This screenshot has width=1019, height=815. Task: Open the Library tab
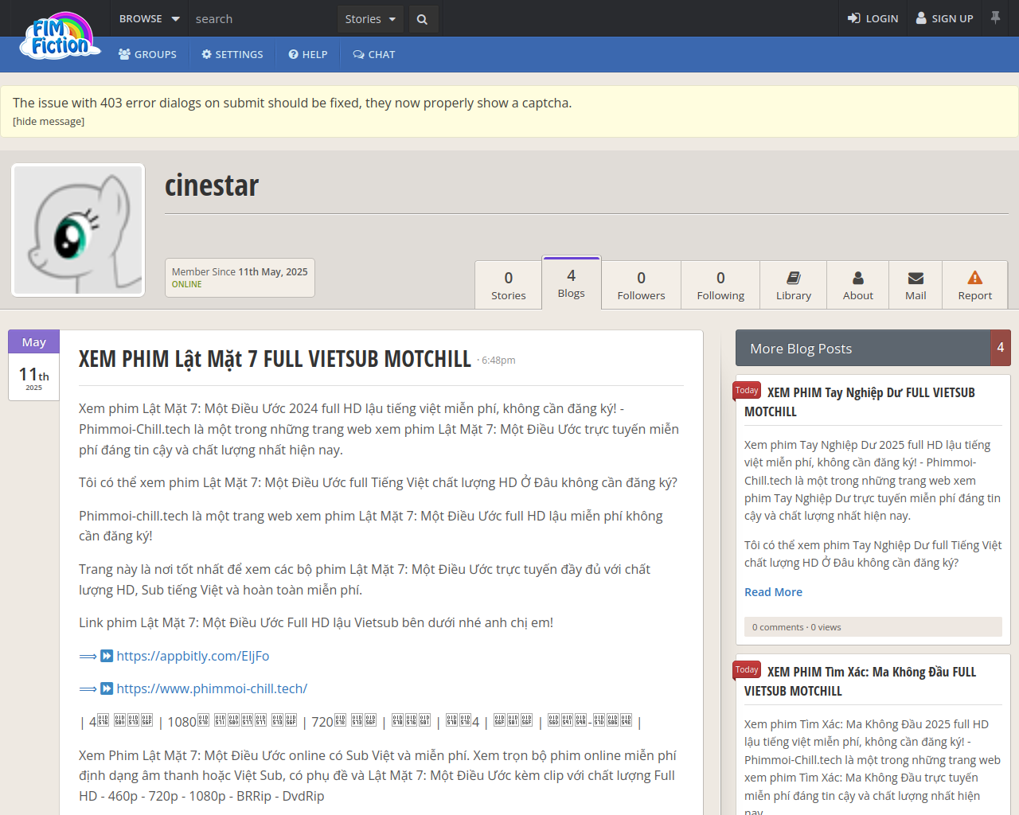click(794, 285)
